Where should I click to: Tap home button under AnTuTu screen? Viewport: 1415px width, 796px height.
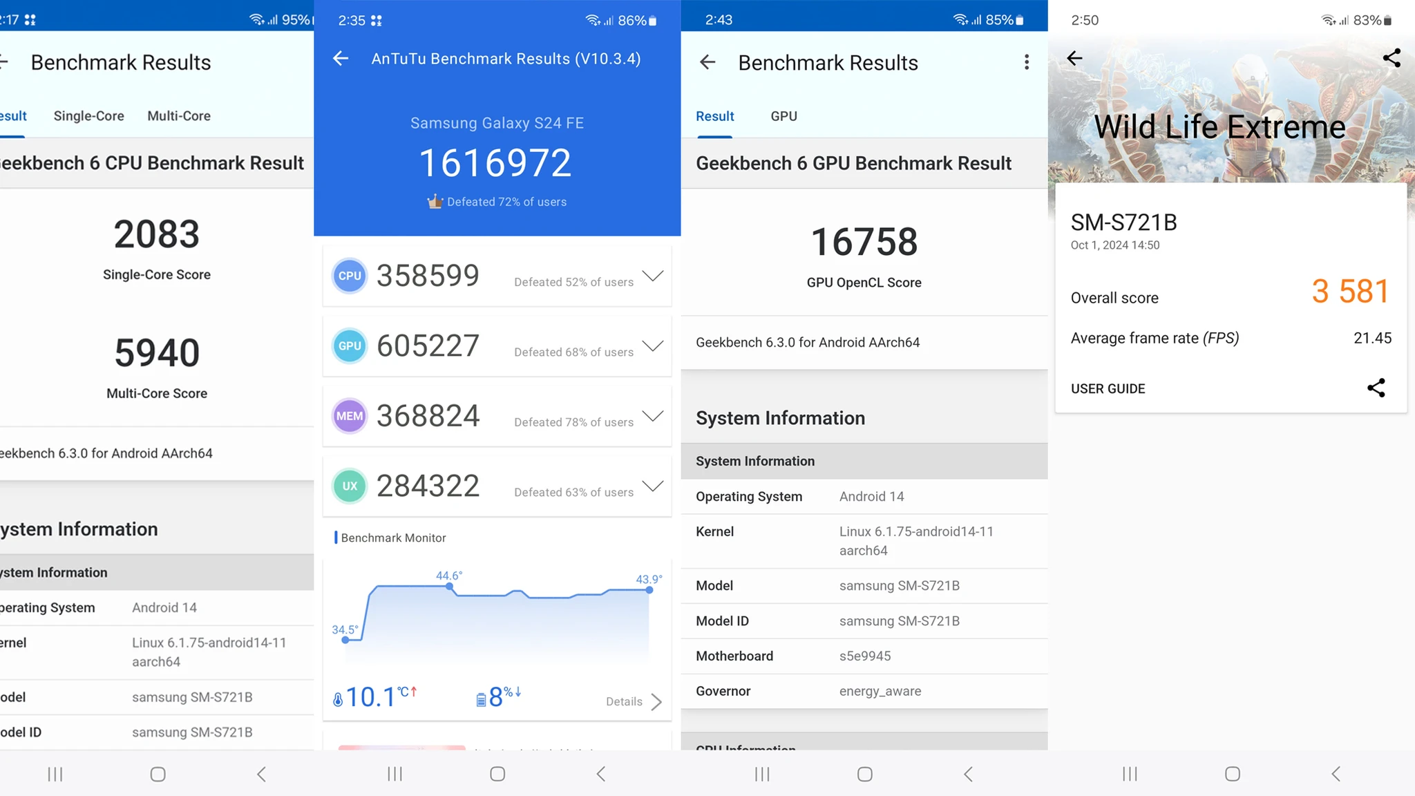pos(497,774)
